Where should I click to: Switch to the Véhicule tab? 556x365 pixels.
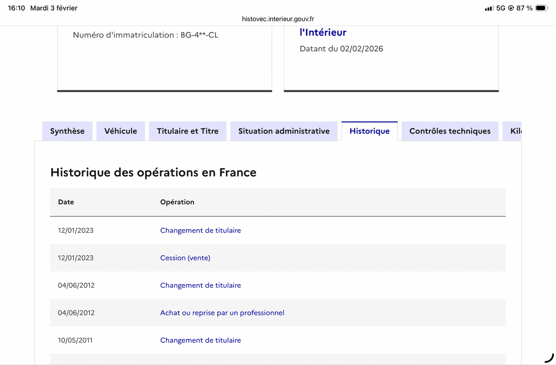(x=120, y=131)
